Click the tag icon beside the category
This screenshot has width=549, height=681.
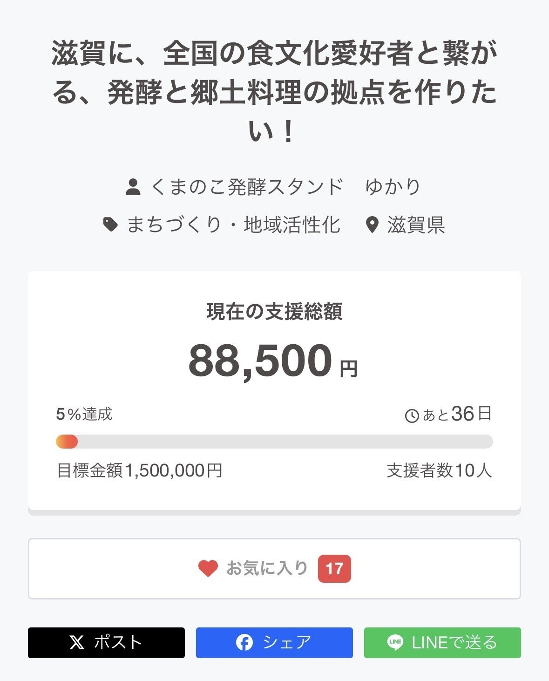[x=110, y=225]
